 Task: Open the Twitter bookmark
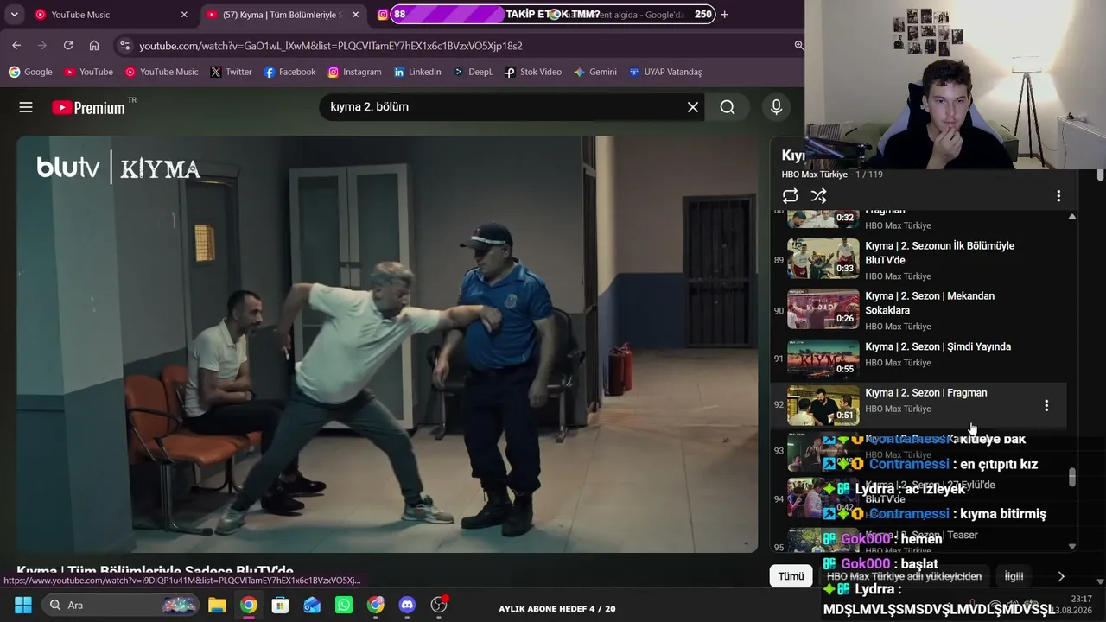[231, 72]
